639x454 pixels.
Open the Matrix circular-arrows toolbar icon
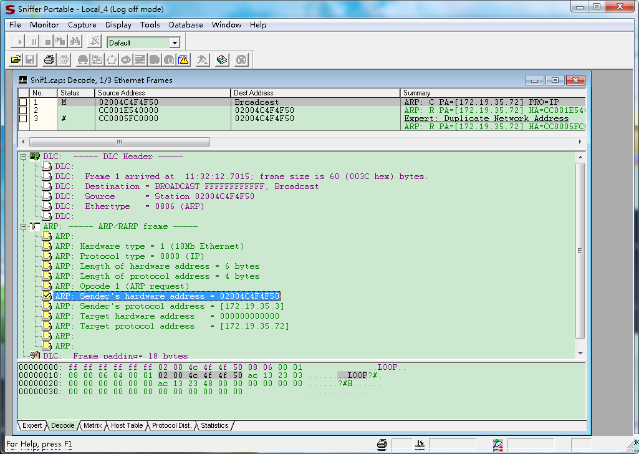112,60
